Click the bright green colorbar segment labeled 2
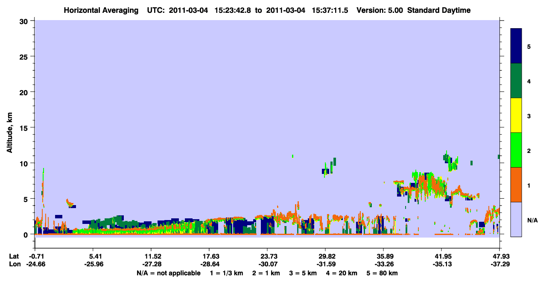 click(516, 150)
